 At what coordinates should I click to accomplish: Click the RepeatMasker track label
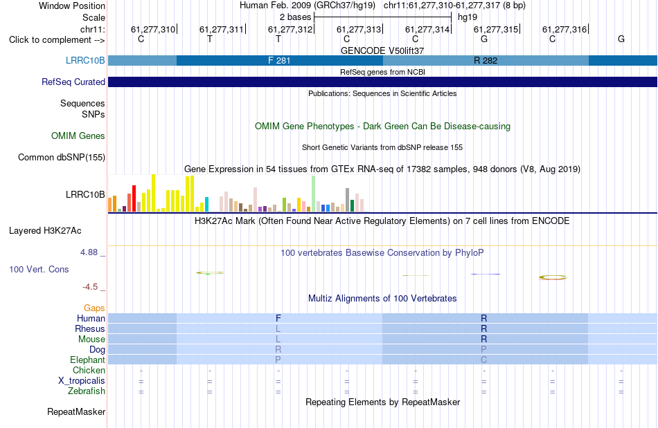[76, 411]
